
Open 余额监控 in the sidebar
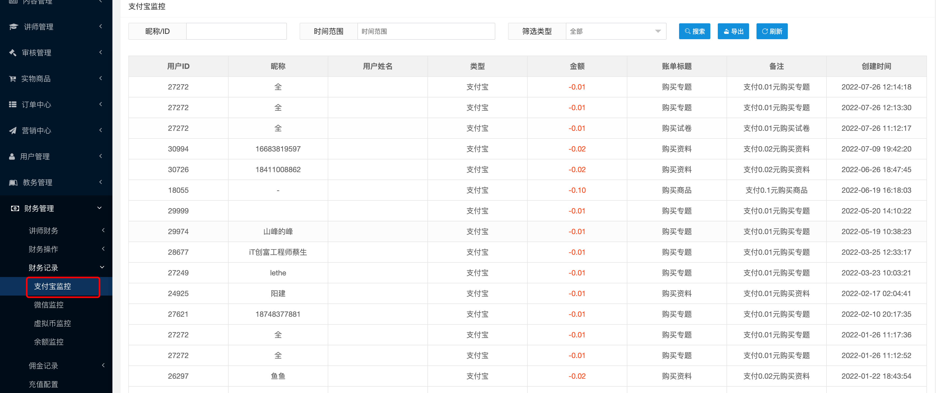point(49,342)
